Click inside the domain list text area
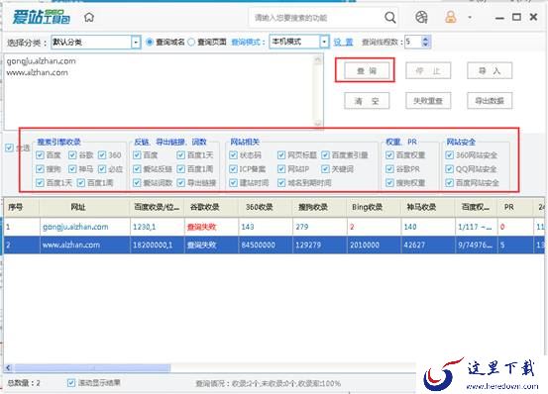Image resolution: width=548 pixels, height=394 pixels. click(159, 91)
